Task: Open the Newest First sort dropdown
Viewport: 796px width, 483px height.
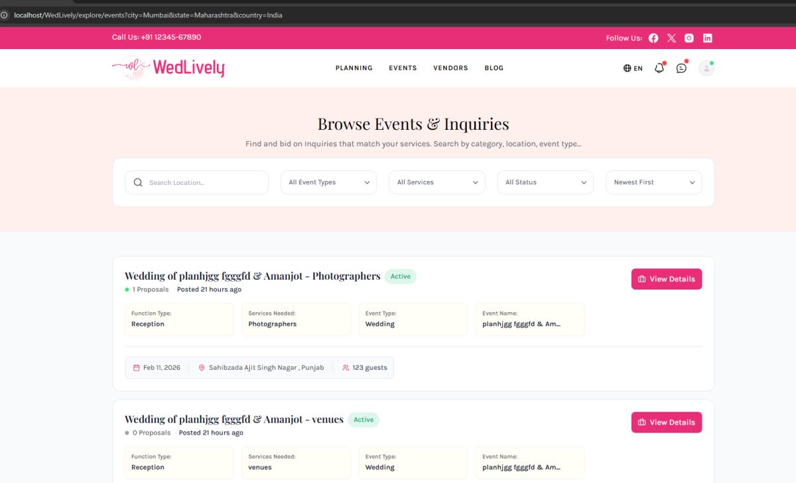Action: point(653,182)
